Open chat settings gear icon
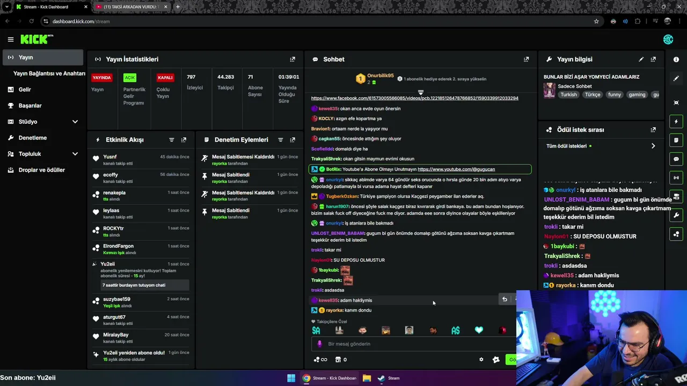This screenshot has width=687, height=386. pos(481,360)
